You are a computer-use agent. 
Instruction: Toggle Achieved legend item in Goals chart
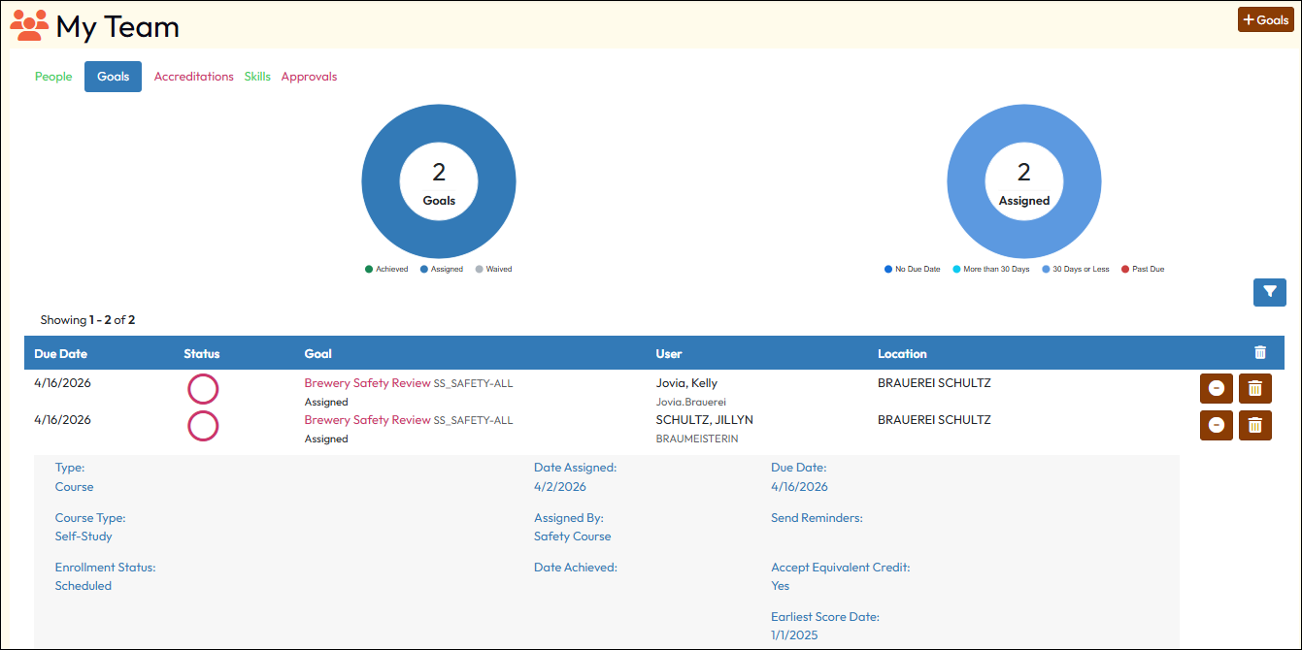[386, 269]
